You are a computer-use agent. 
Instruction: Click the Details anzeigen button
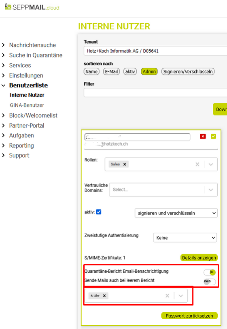[199, 258]
